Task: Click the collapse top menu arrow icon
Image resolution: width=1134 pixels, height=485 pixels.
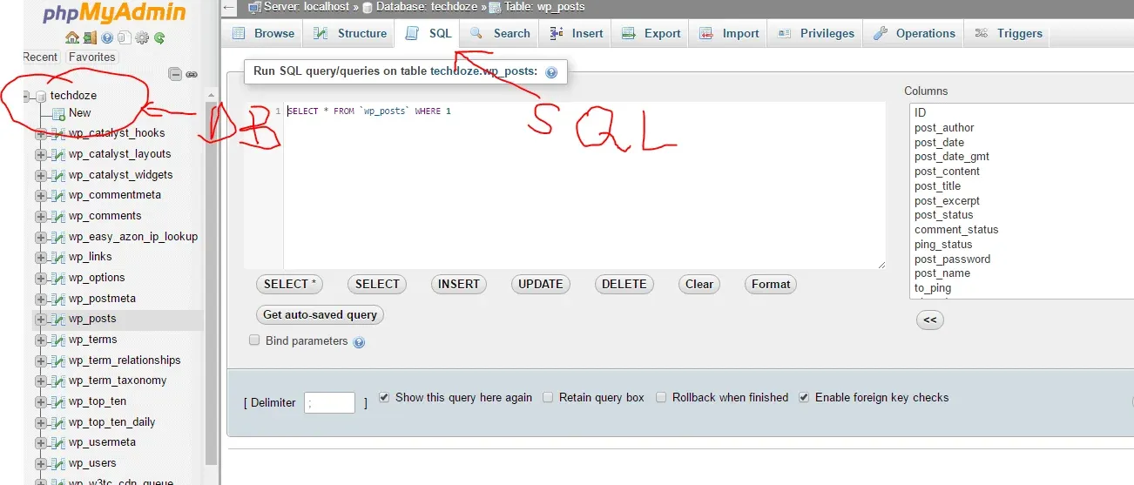Action: click(229, 7)
